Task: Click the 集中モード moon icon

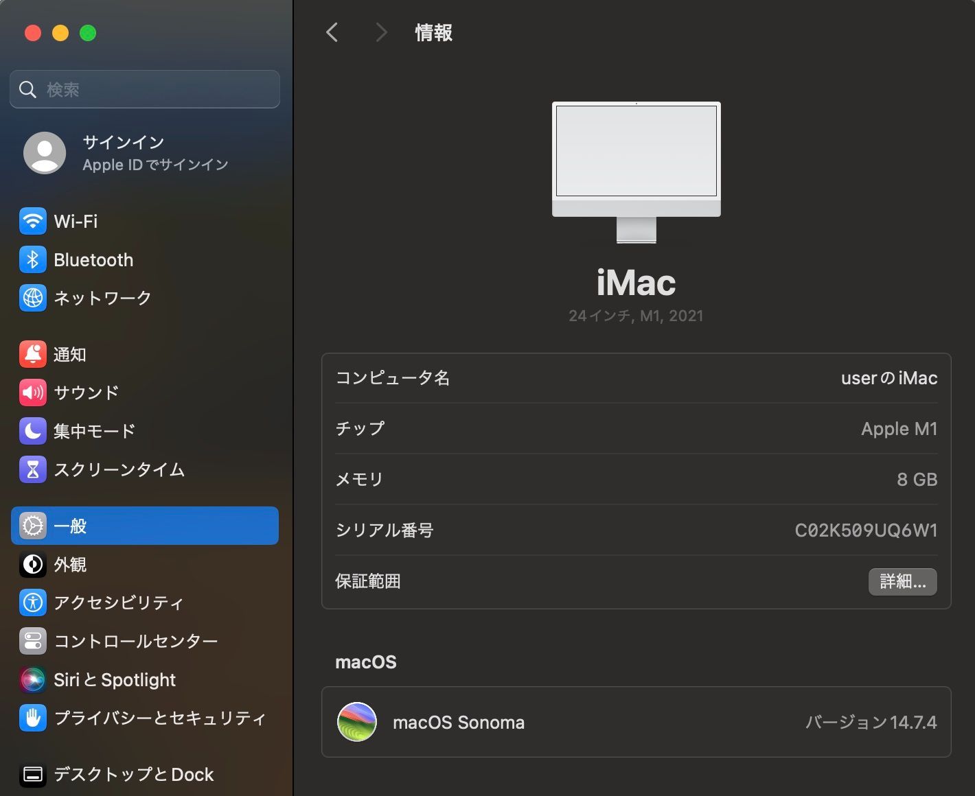Action: [33, 431]
